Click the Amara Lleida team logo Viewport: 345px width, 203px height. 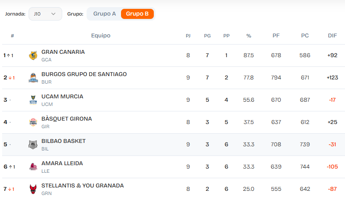pyautogui.click(x=33, y=167)
